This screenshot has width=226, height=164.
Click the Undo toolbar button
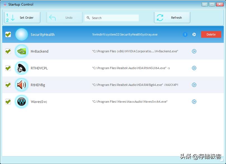pos(65,18)
